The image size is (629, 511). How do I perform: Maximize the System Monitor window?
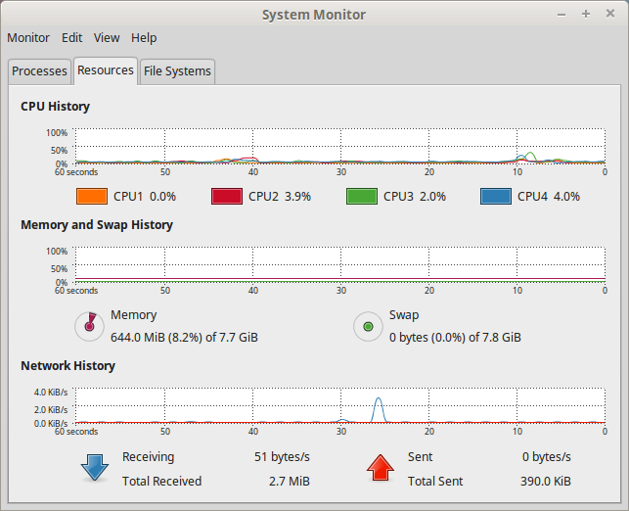(x=586, y=14)
